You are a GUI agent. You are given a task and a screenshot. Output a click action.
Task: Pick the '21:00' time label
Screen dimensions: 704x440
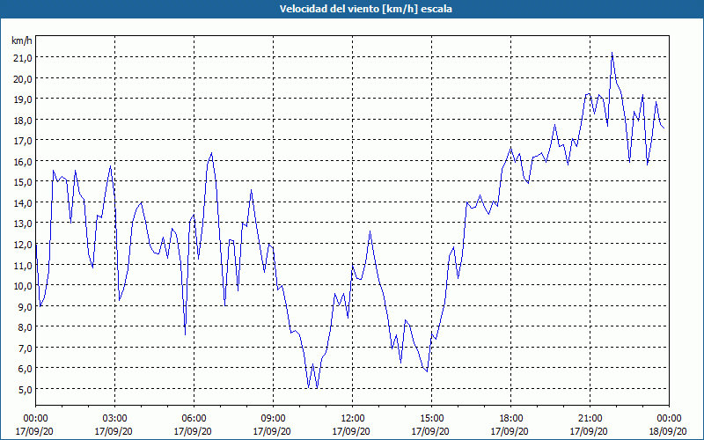(x=590, y=419)
